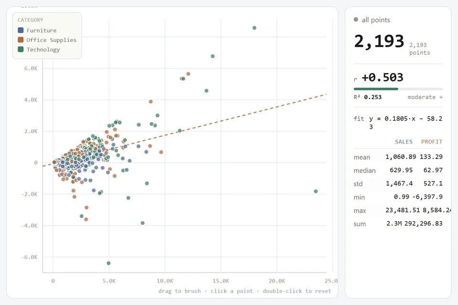Click the std sales value 1,467.4
458x305 pixels.
pyautogui.click(x=399, y=183)
